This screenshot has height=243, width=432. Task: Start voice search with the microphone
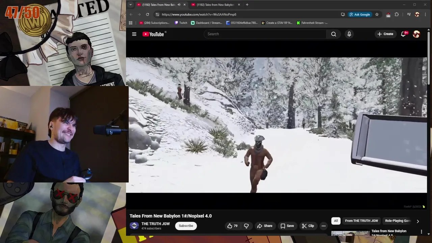[349, 34]
